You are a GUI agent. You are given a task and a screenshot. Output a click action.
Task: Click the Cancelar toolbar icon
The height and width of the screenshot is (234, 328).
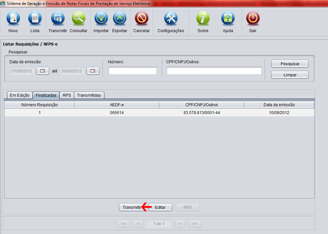point(142,18)
